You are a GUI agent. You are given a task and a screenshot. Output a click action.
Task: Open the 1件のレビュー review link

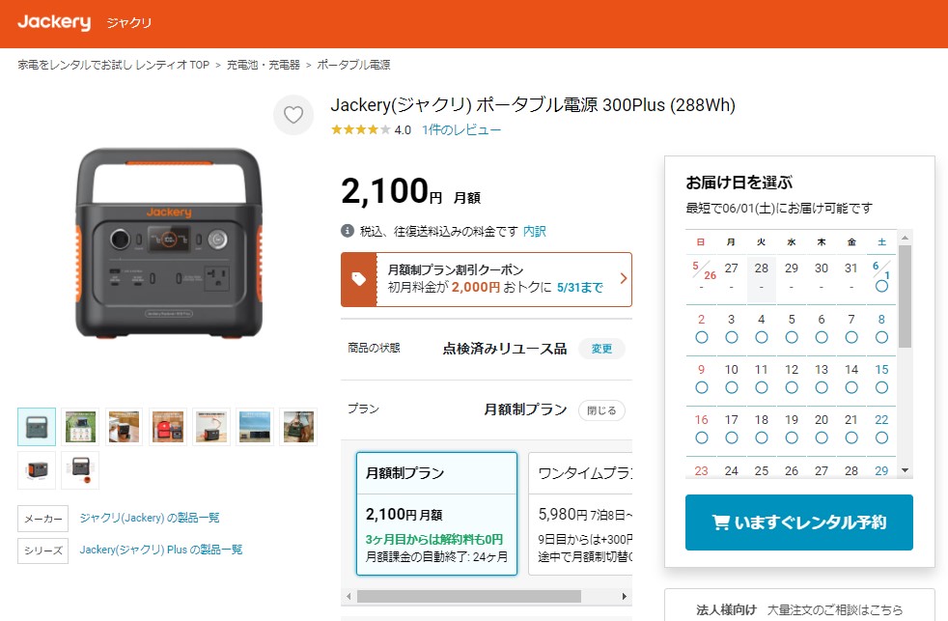pos(461,129)
